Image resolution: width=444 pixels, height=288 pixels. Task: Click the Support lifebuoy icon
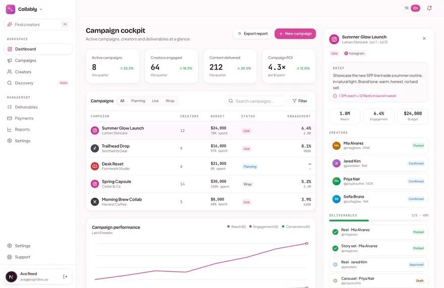10,257
